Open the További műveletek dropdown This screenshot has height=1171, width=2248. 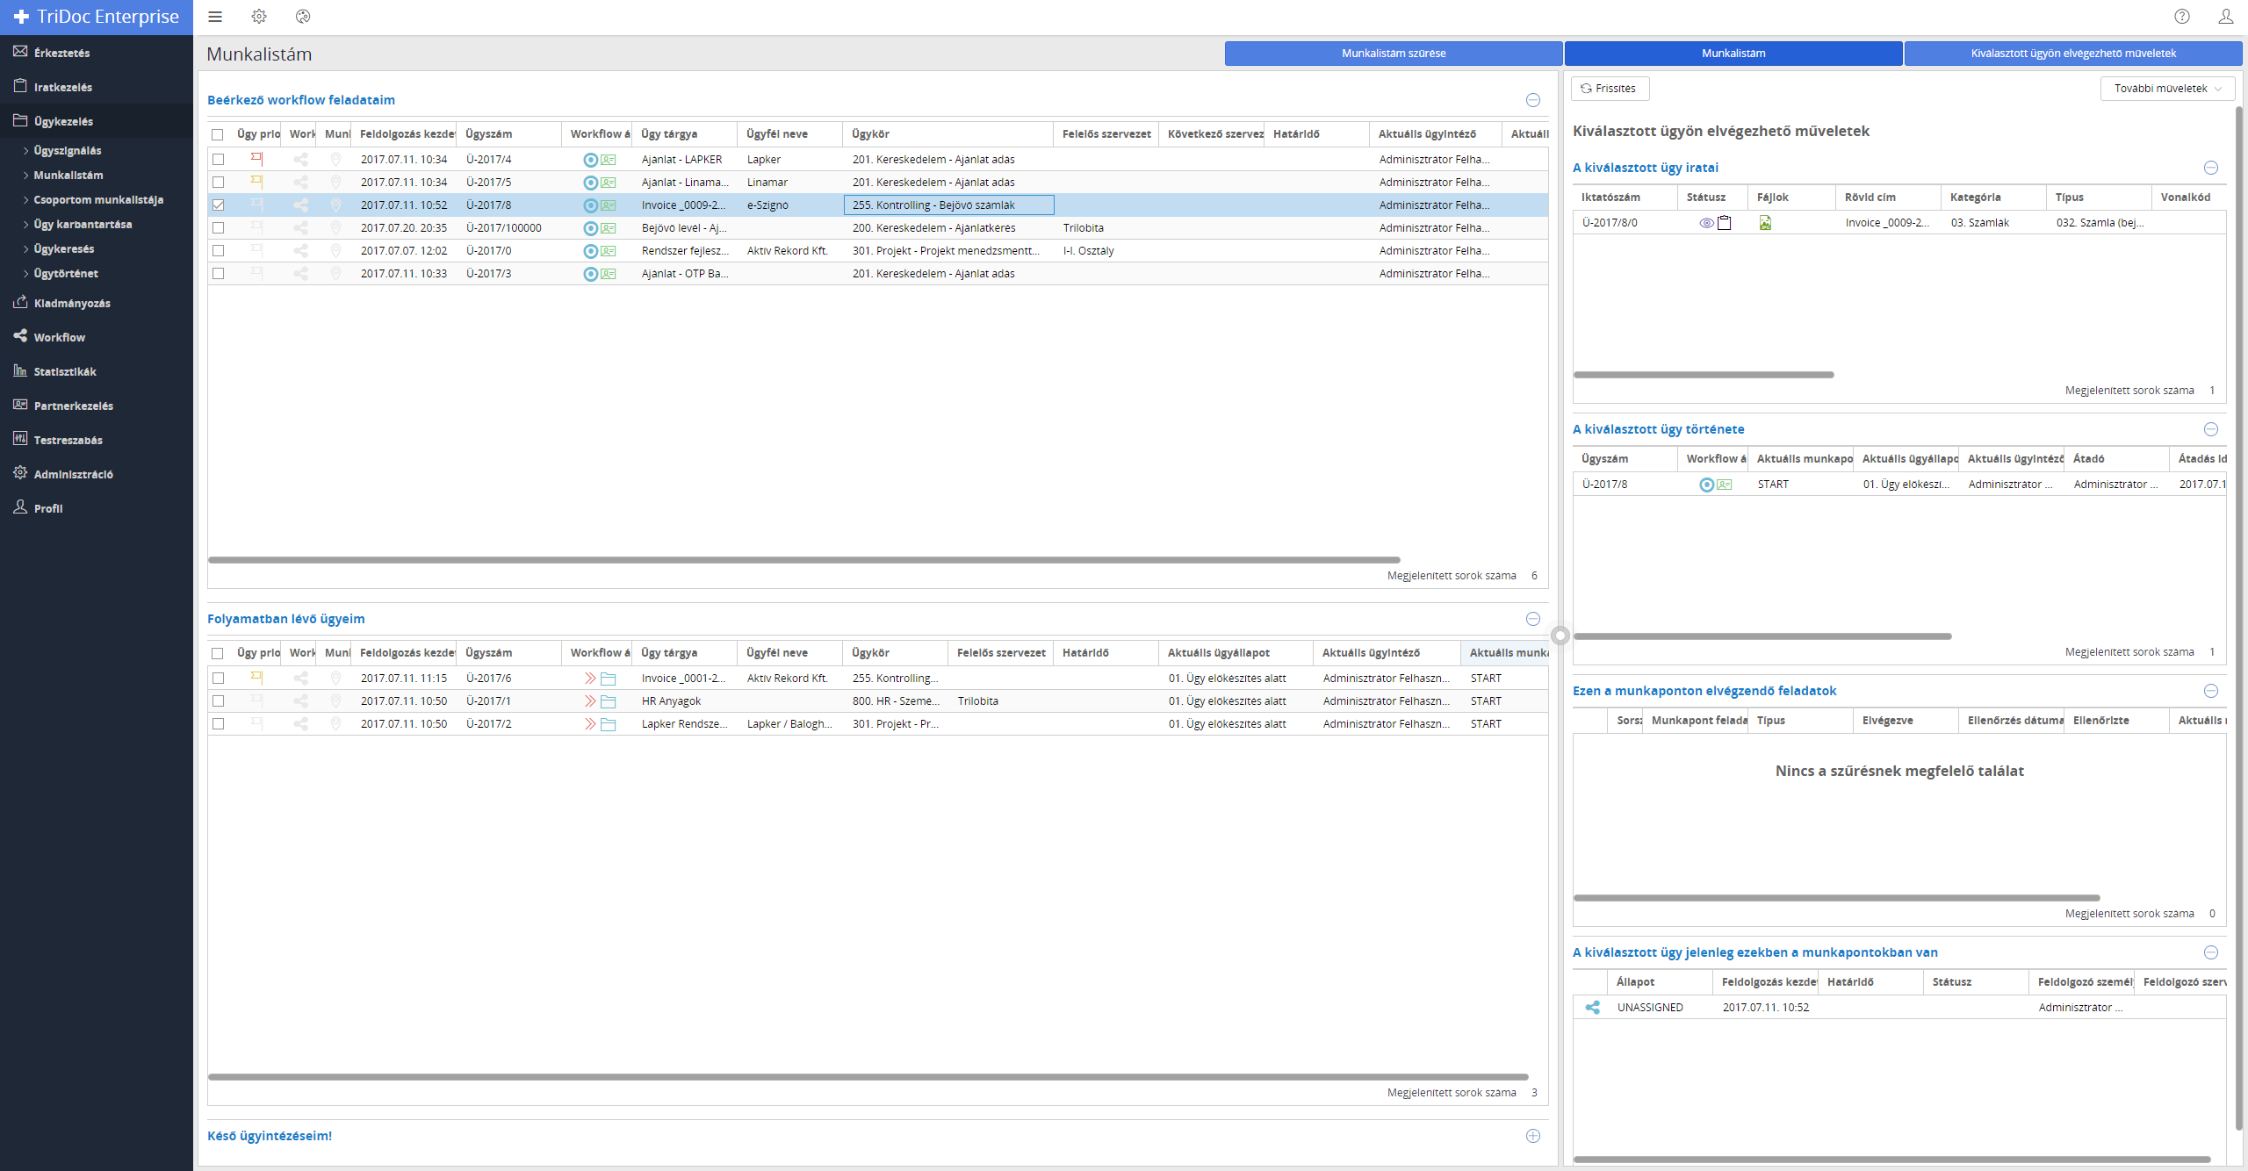tap(2166, 89)
